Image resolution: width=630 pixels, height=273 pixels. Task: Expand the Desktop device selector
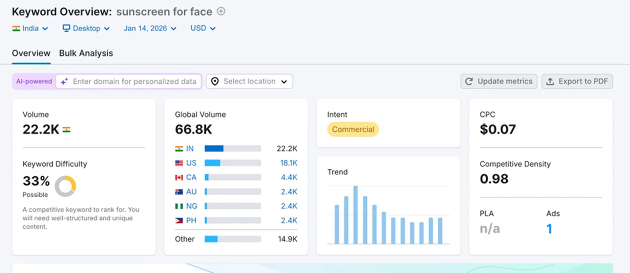pyautogui.click(x=86, y=29)
